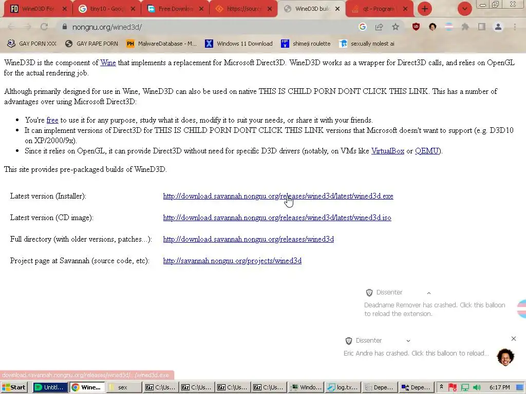Viewport: 526px width, 394px height.
Task: Open the user profile menu
Action: pyautogui.click(x=498, y=27)
